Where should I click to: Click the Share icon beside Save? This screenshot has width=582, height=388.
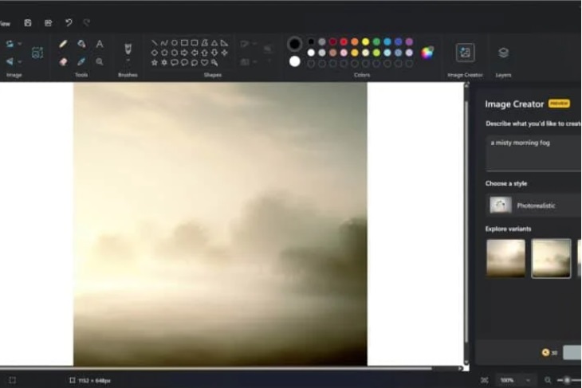coord(49,23)
